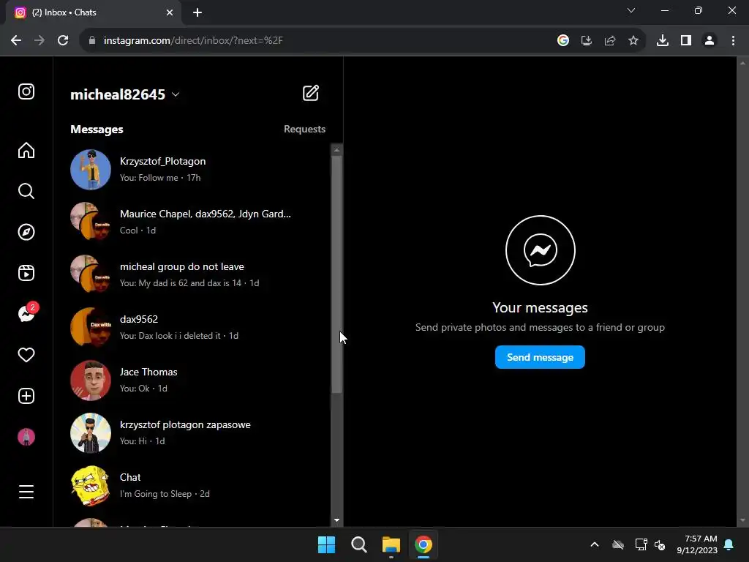Screen dimensions: 749x562
Task: Click message list scrollbar down arrow
Action: click(x=336, y=520)
